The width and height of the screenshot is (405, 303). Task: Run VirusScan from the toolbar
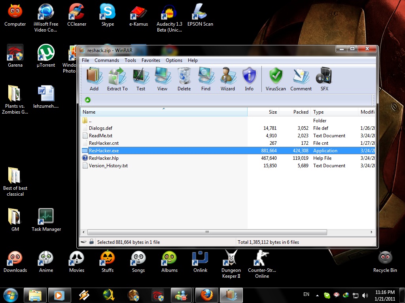pyautogui.click(x=276, y=79)
